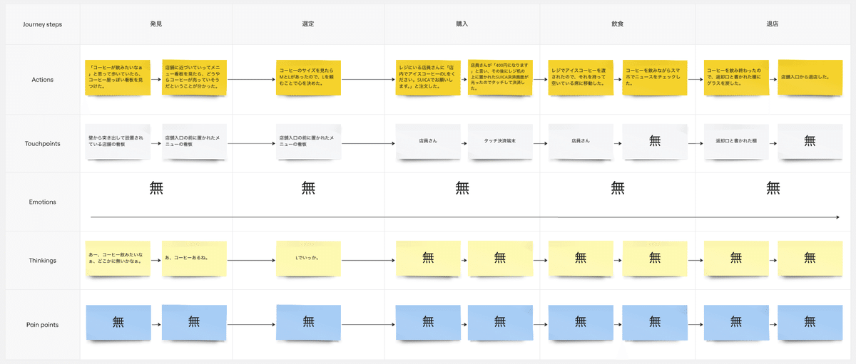Select touchpoint note 壁から突き出して設置されている店舗の看板
Viewport: 856px width, 364px height.
(118, 141)
